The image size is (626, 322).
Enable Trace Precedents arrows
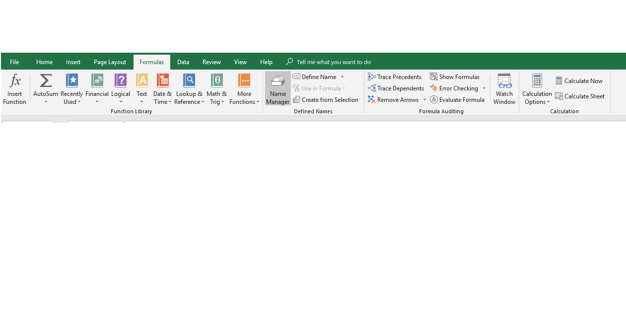(x=395, y=77)
